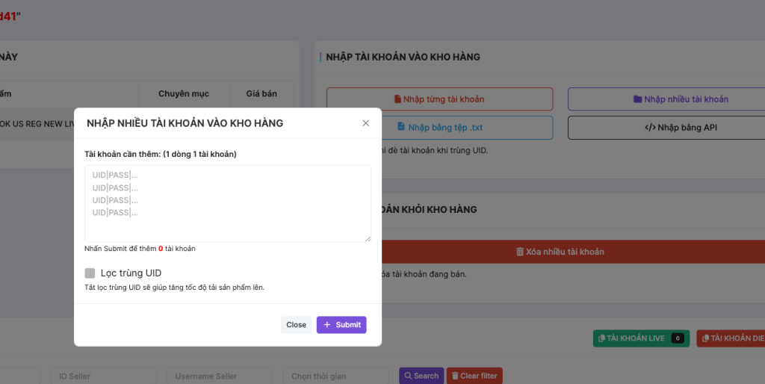Click the red Xóa nhiều tài khoản button

coord(572,252)
